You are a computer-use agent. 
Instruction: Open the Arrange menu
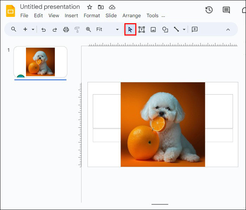(131, 15)
